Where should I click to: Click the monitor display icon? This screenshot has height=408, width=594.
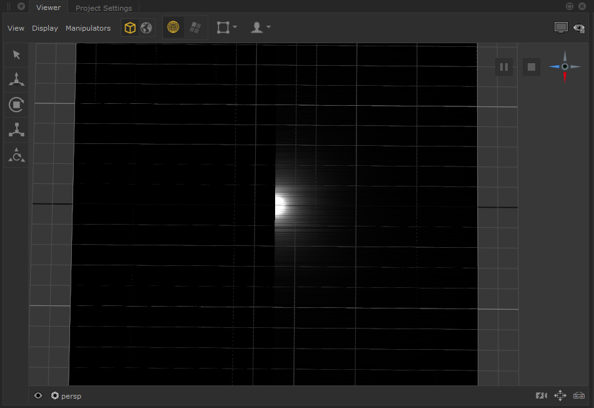561,28
